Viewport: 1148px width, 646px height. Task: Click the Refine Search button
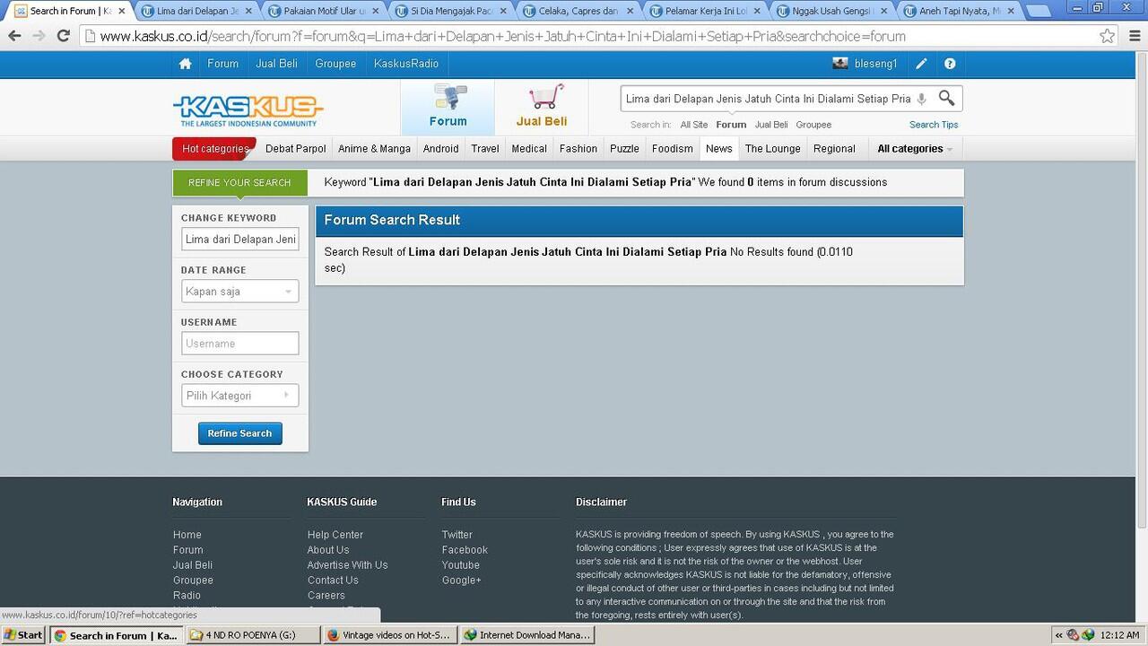tap(239, 433)
